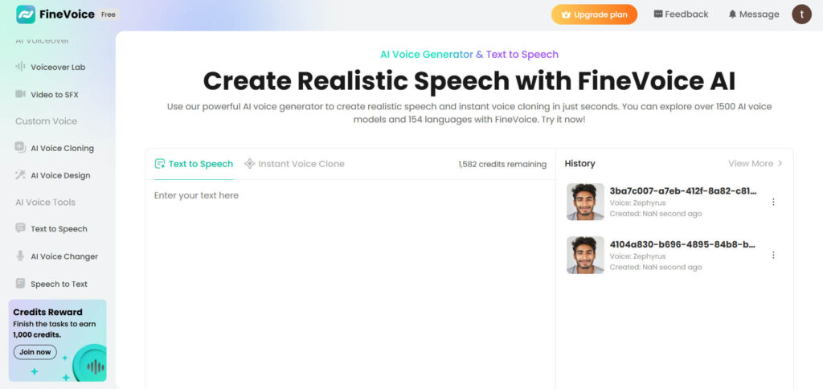
Task: Switch to Instant Voice Clone tab
Action: (x=294, y=164)
